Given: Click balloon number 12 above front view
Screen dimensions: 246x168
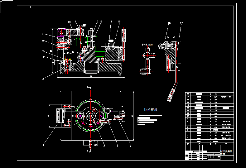Looking at the screenshot, I should [x=97, y=22].
